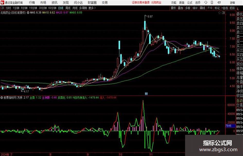The image size is (243, 156).
Task: Select the 日线 daily chart tab
Action: click(x=61, y=8)
